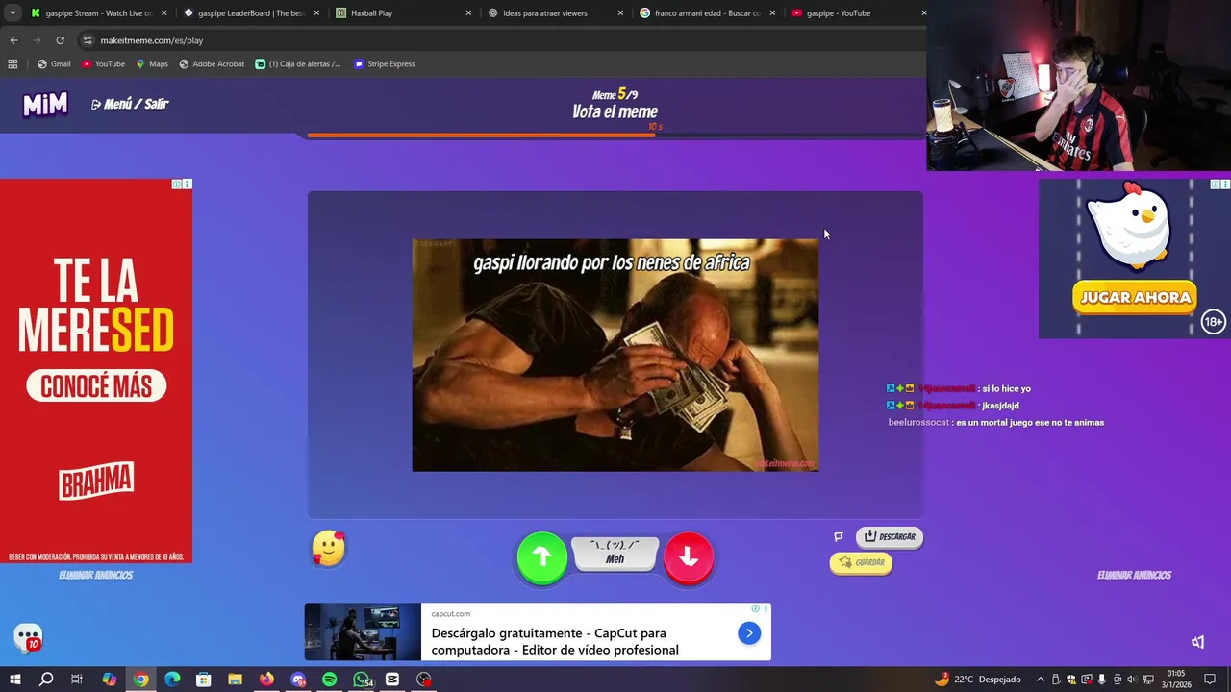Open the Adobe Acrobat bookmark
This screenshot has width=1231, height=692.
[212, 64]
